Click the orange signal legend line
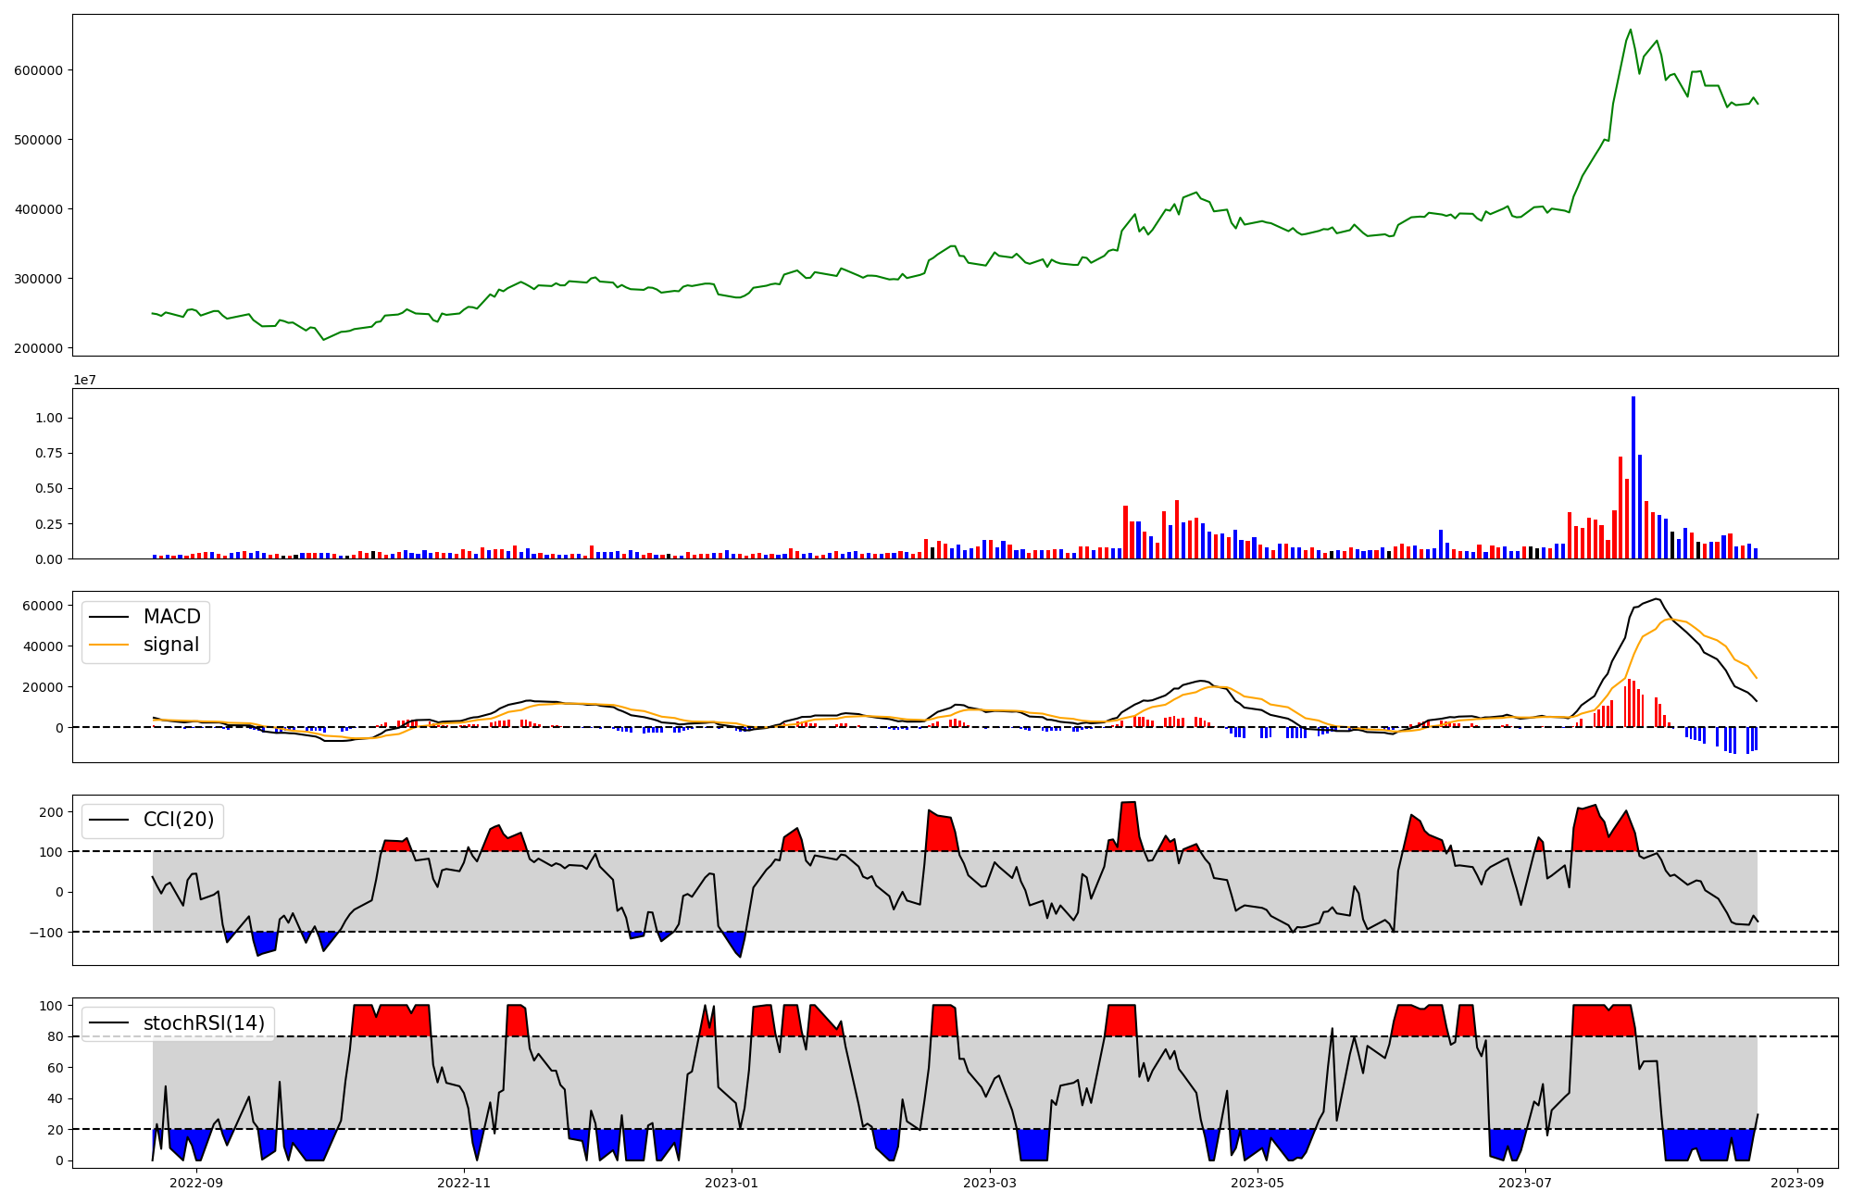 [108, 645]
